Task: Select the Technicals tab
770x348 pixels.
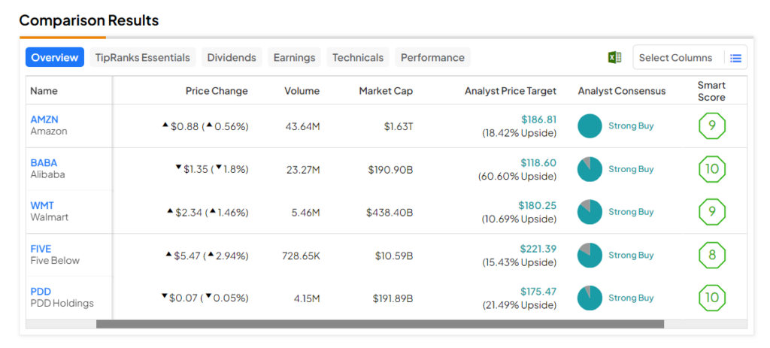Action: [358, 58]
